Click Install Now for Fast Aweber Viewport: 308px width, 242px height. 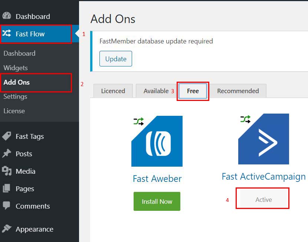coord(157,201)
